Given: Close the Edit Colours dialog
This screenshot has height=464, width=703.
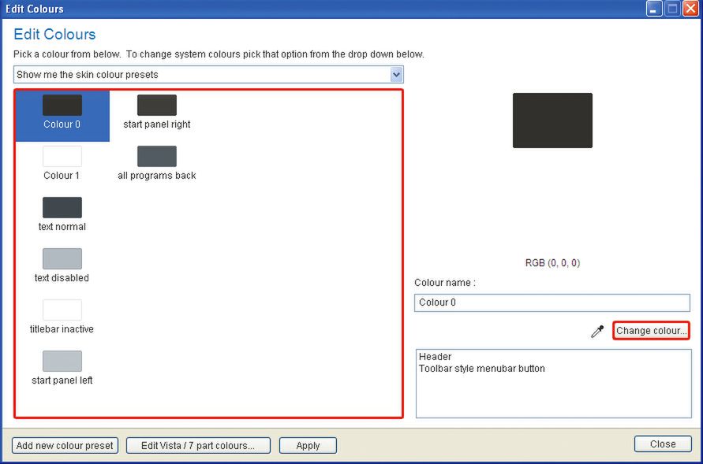Looking at the screenshot, I should click(x=663, y=444).
